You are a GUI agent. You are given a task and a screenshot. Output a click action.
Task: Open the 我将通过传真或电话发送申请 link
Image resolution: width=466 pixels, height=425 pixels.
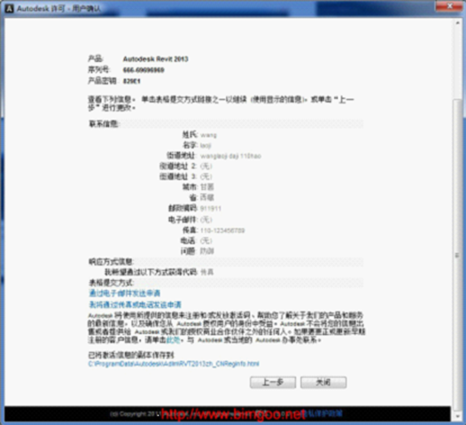(x=136, y=305)
